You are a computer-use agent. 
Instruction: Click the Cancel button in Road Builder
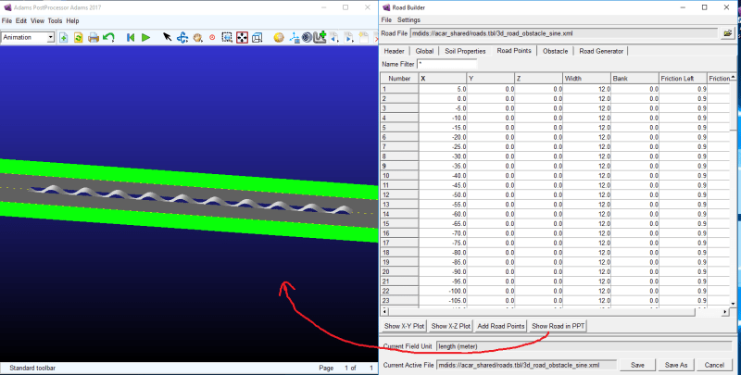714,365
